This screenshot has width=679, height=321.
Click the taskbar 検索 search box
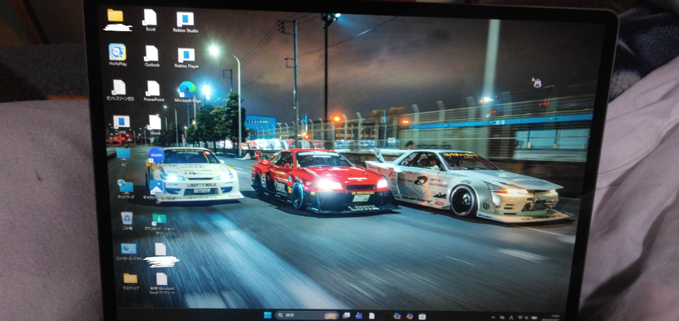307,316
